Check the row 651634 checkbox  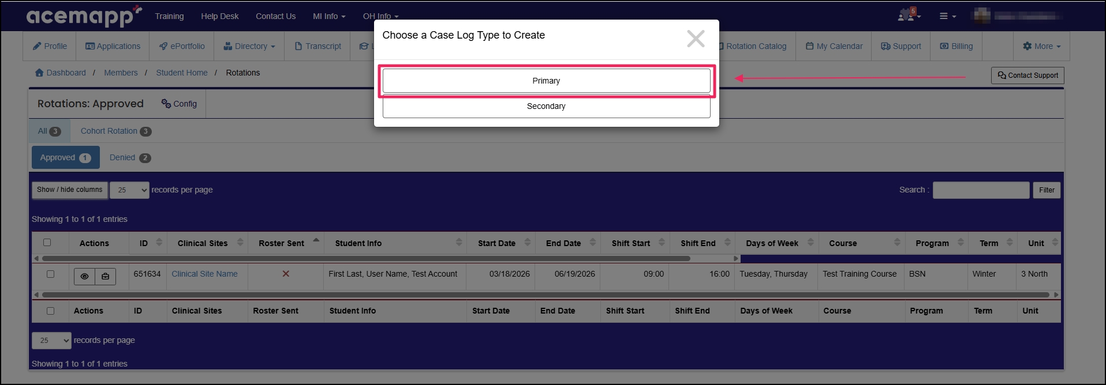(x=51, y=274)
